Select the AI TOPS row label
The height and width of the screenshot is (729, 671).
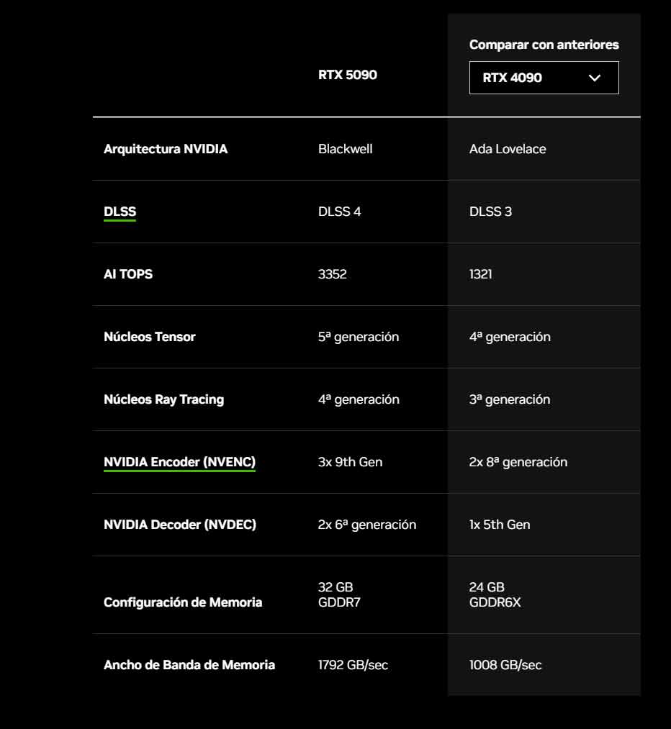(x=128, y=274)
